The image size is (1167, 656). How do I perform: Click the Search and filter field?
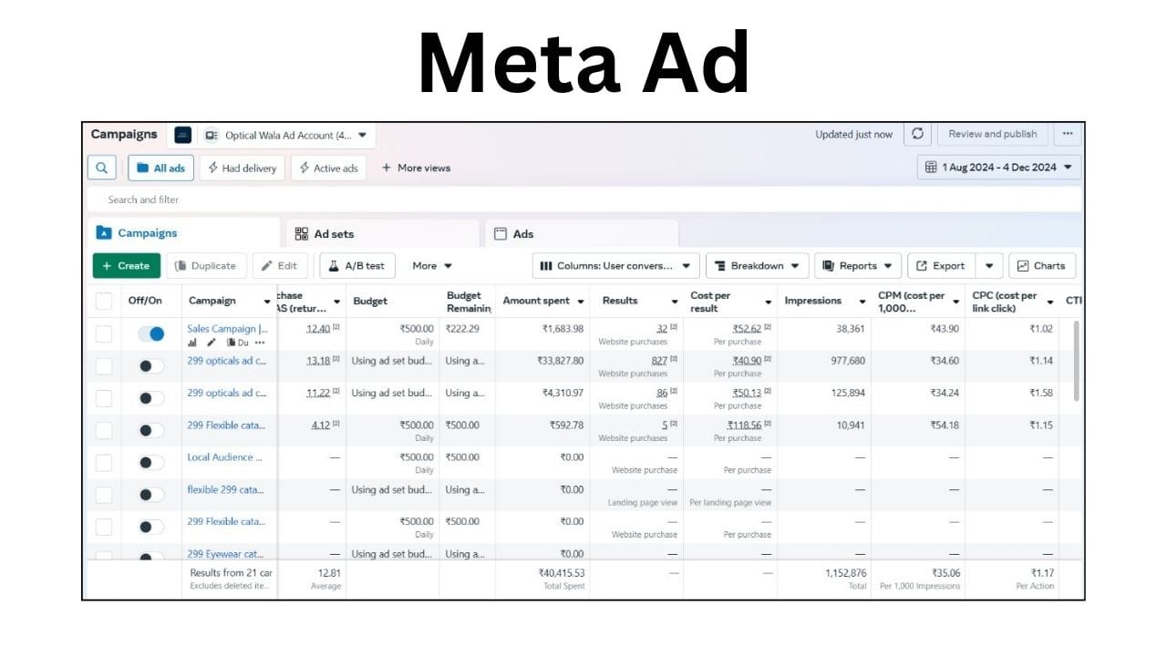click(583, 200)
